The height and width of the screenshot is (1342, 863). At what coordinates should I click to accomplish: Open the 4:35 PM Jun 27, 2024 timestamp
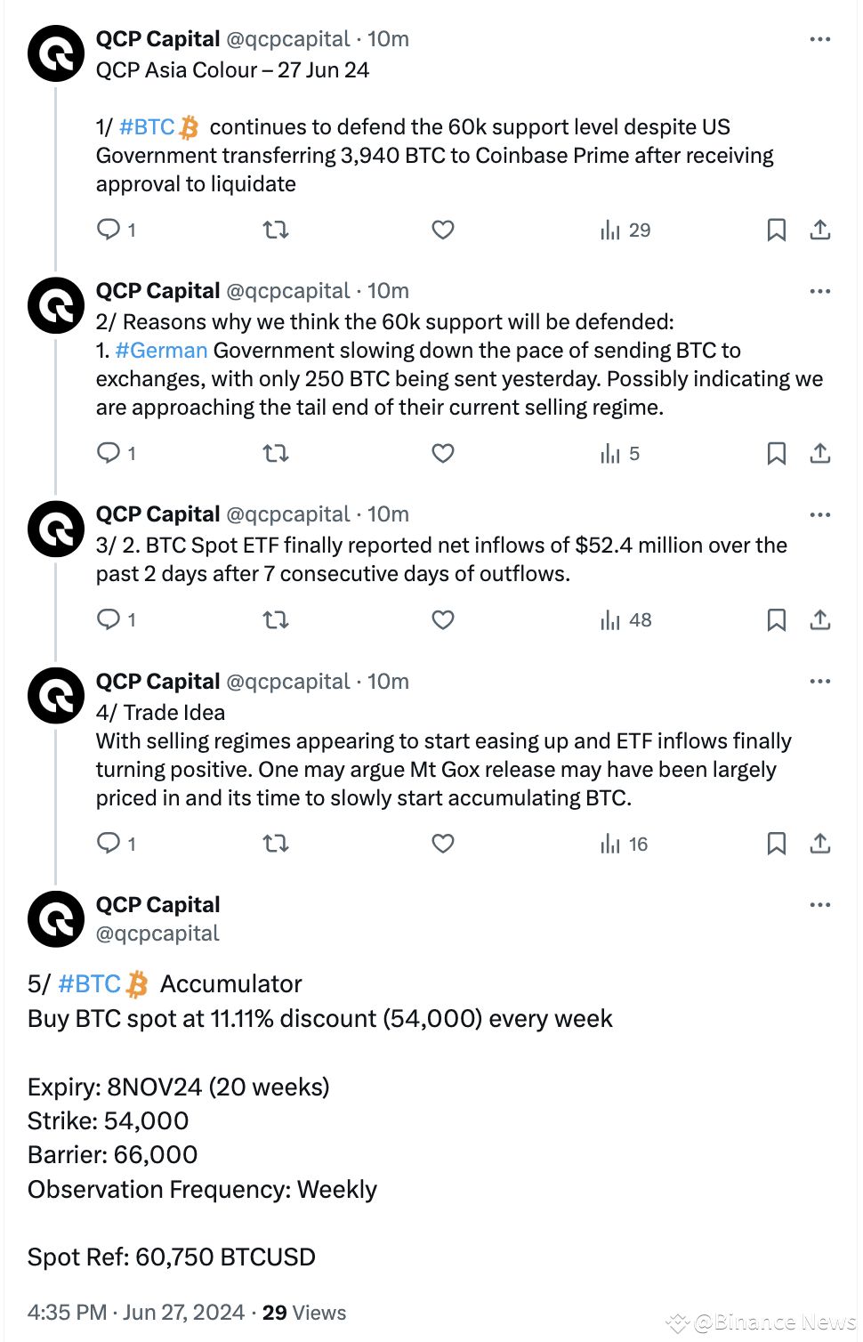pos(136,1313)
